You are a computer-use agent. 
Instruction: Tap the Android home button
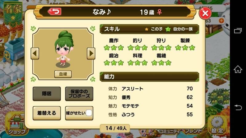(238, 69)
